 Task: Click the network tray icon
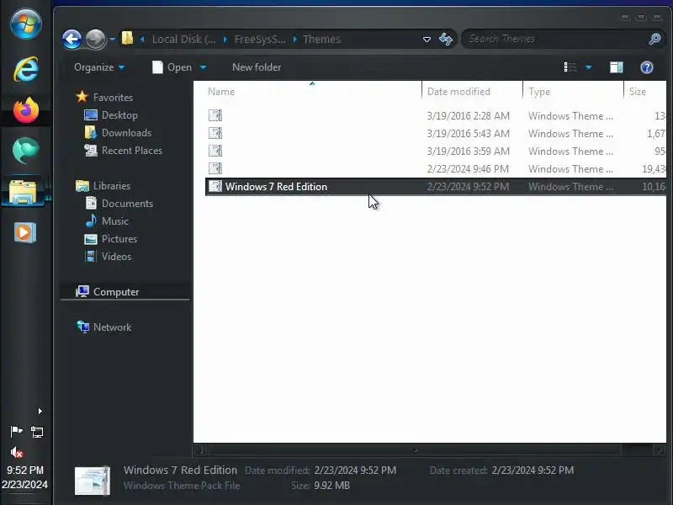click(37, 432)
